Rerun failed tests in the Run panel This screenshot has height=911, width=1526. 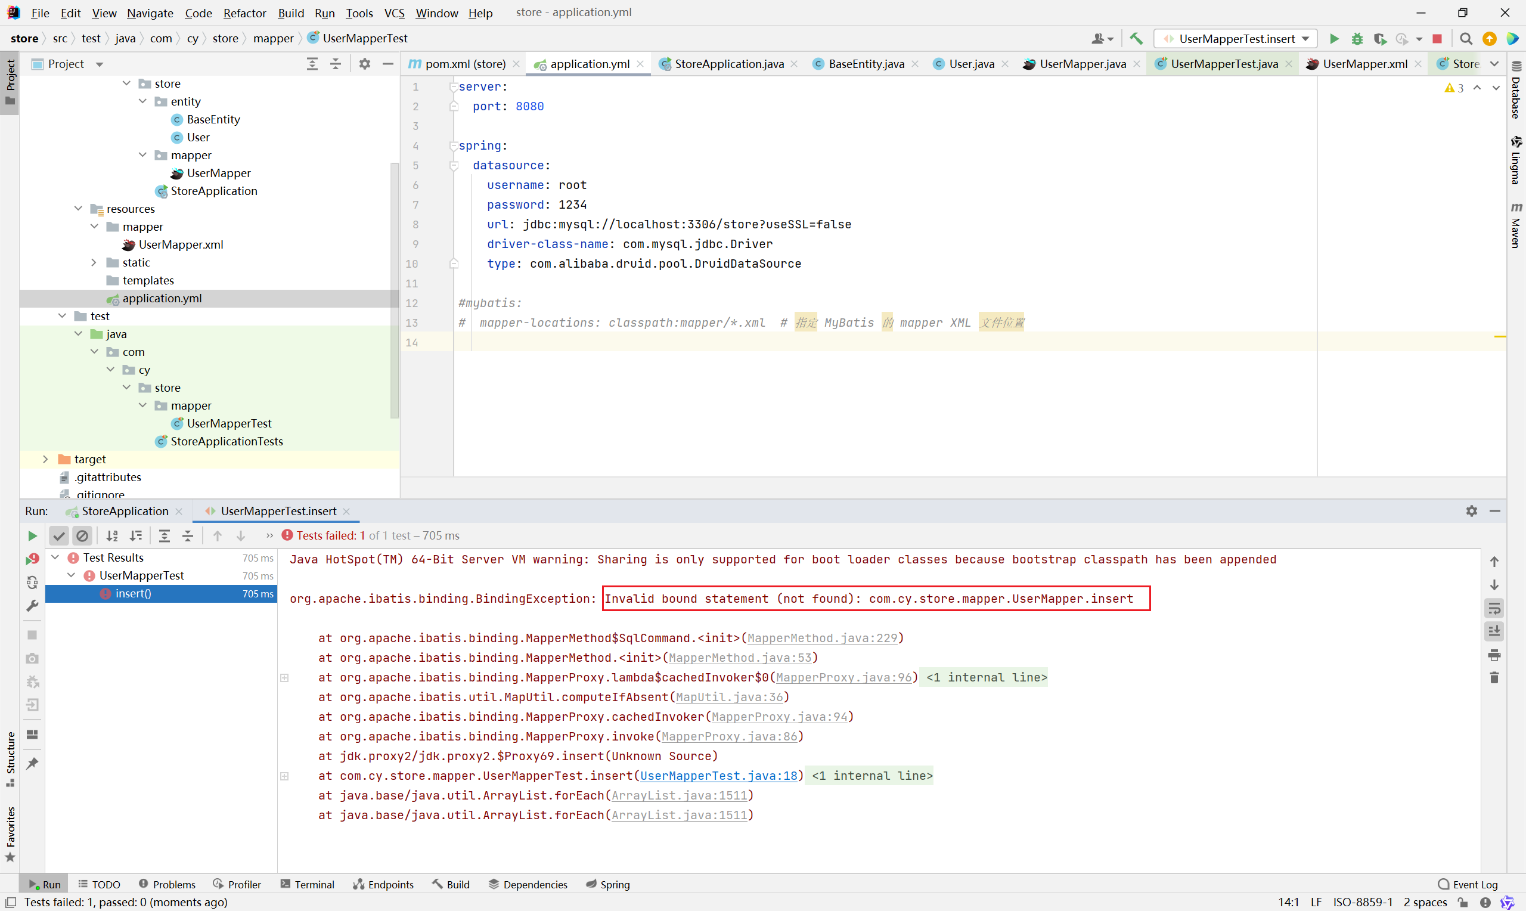33,559
